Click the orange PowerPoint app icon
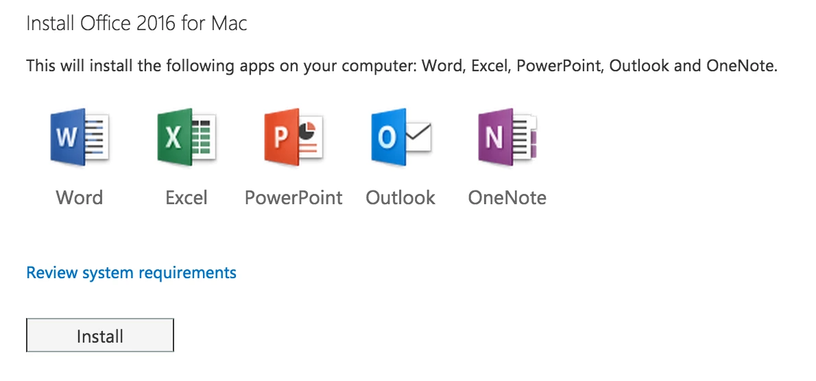Viewport: 816px width, 381px height. 294,137
